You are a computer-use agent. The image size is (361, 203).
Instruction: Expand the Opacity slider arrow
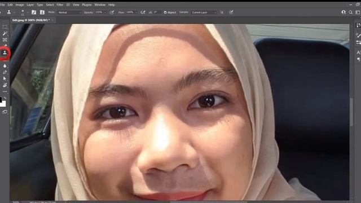click(x=105, y=12)
